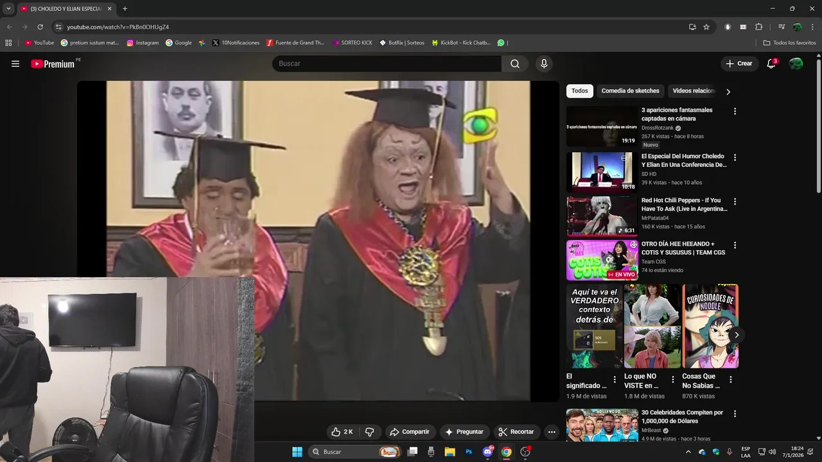
Task: Click the main video player area
Action: pyautogui.click(x=318, y=241)
